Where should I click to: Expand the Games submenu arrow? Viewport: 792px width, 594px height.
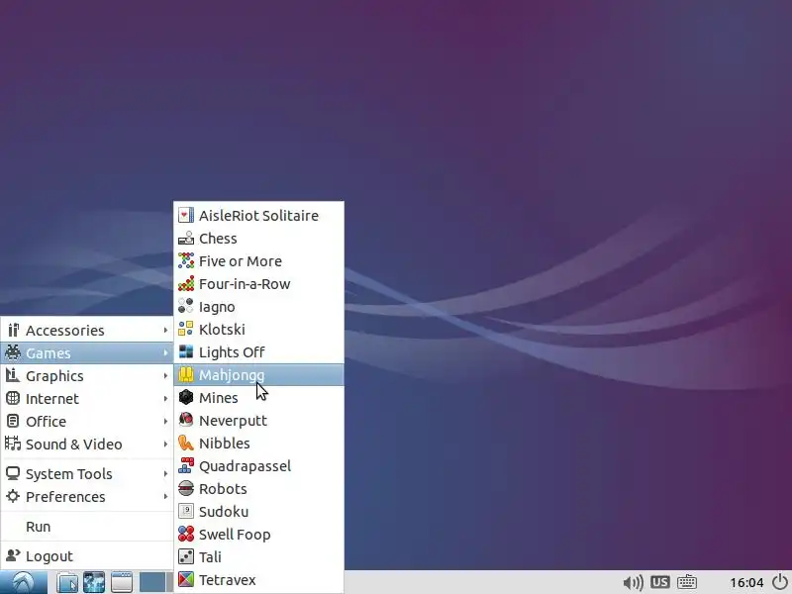click(x=165, y=352)
